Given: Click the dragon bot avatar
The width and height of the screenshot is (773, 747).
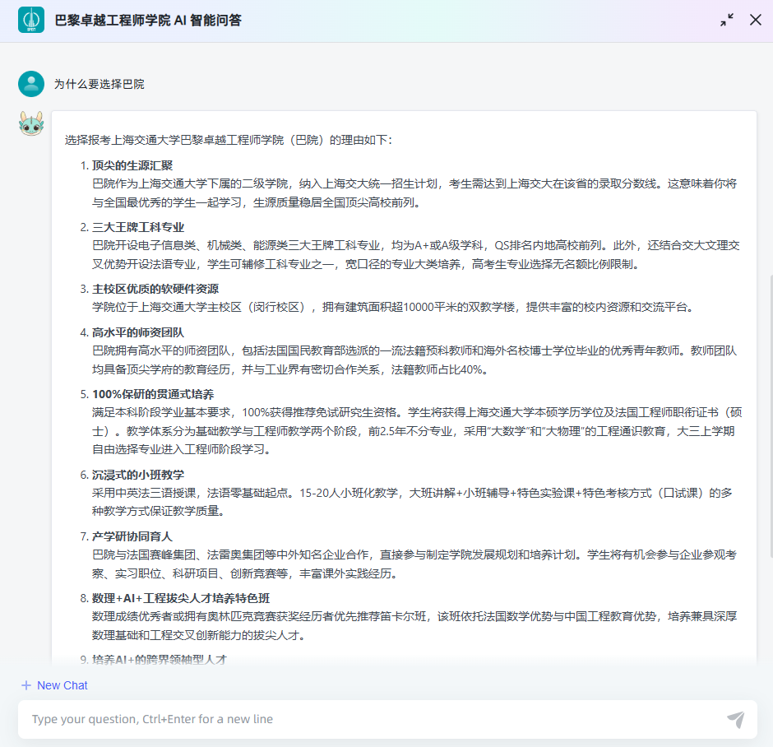Looking at the screenshot, I should [31, 123].
